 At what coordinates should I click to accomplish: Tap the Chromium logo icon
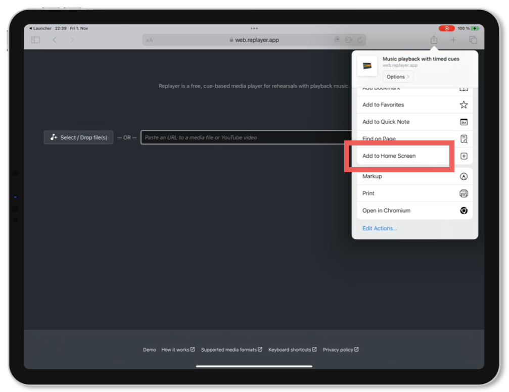(x=464, y=211)
